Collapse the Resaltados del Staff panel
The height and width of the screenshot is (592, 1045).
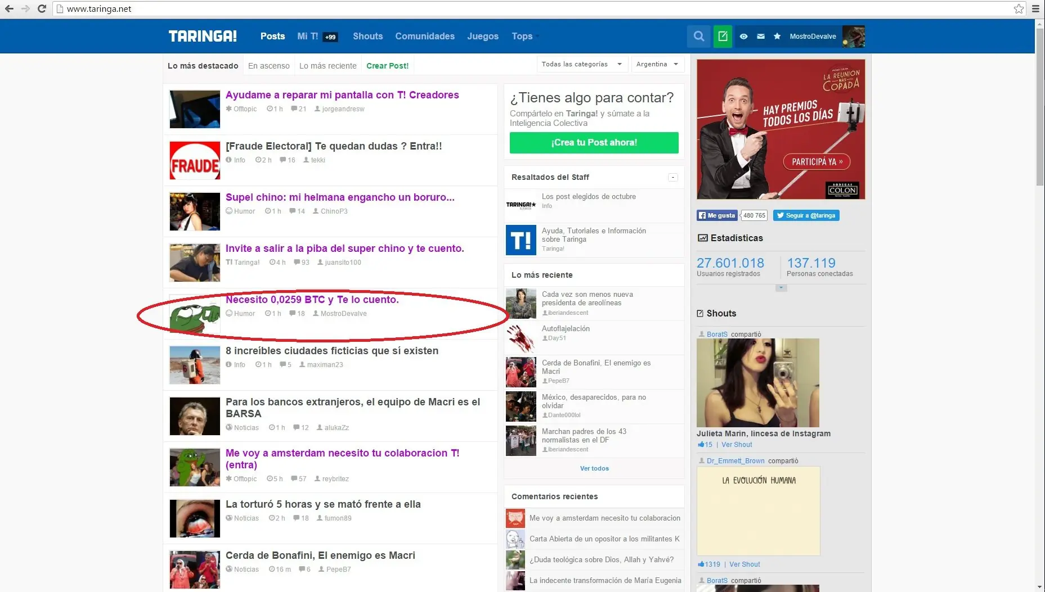tap(672, 177)
